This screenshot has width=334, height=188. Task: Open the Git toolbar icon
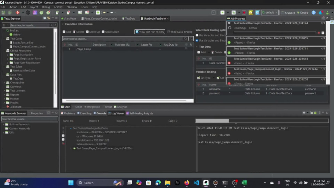[18, 13]
